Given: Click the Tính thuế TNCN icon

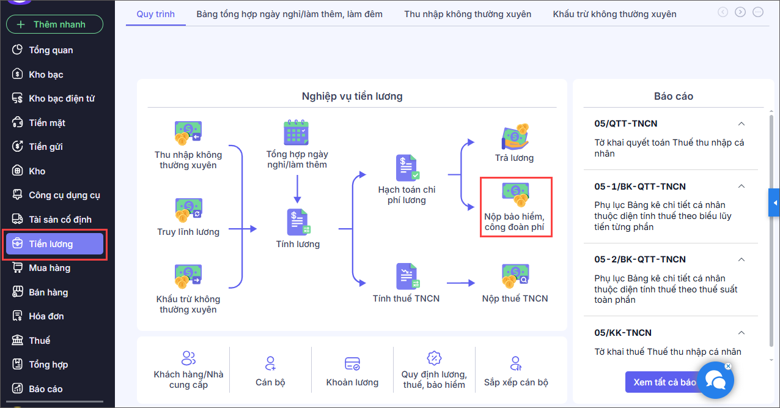Looking at the screenshot, I should 407,276.
